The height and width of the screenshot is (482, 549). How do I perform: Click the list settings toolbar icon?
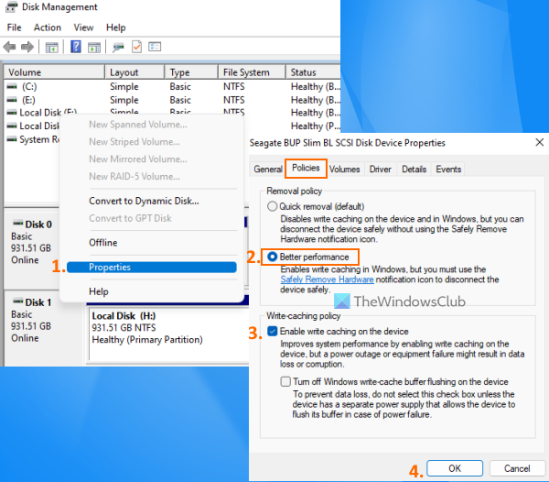[x=155, y=47]
